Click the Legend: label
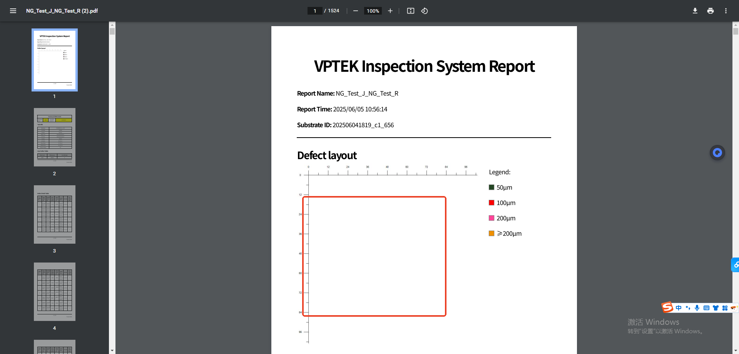Viewport: 739px width, 354px height. [x=500, y=172]
